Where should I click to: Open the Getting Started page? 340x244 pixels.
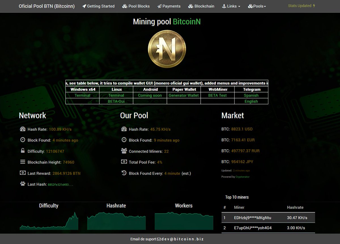tap(99, 6)
